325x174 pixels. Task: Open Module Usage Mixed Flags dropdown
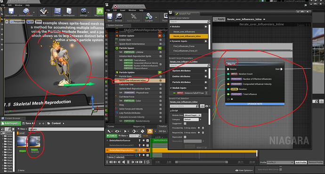pyautogui.click(x=192, y=115)
